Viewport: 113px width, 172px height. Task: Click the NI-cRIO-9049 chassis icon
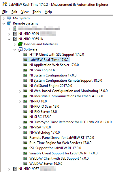click(x=15, y=34)
